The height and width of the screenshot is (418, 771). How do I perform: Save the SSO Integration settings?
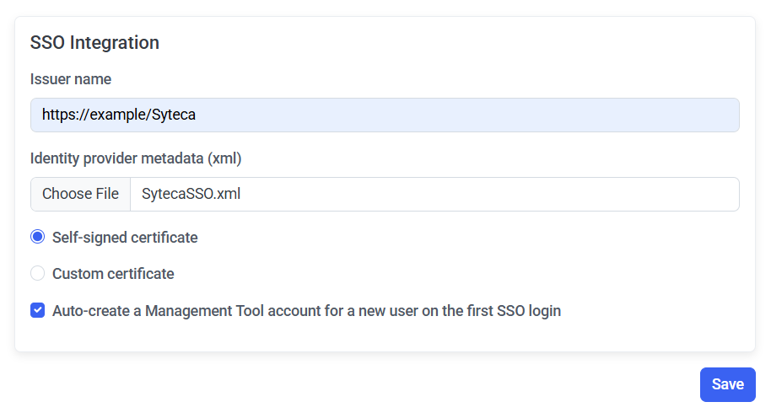pos(727,384)
